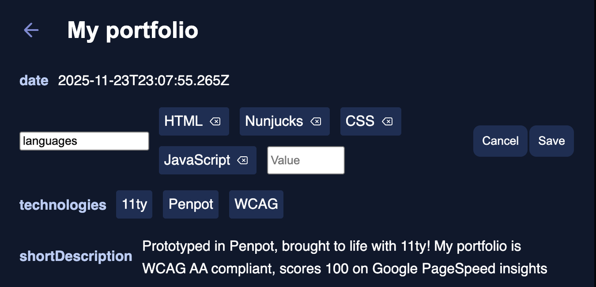The width and height of the screenshot is (596, 287).
Task: Choose the WCAG technology tag
Action: coord(256,204)
